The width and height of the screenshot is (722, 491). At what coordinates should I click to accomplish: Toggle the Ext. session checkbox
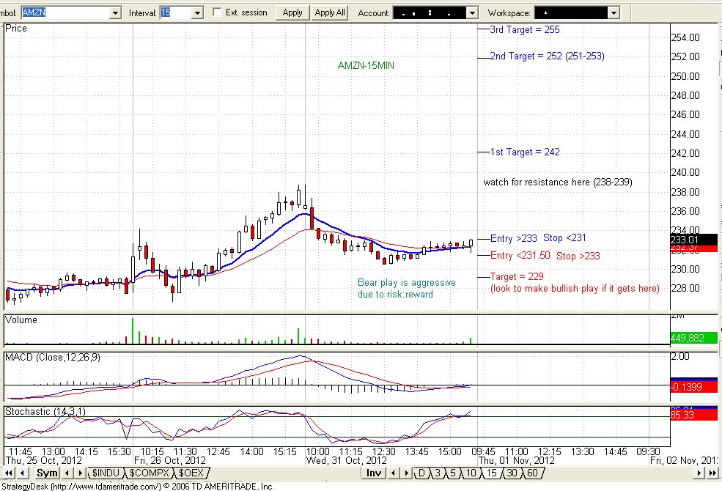point(217,12)
